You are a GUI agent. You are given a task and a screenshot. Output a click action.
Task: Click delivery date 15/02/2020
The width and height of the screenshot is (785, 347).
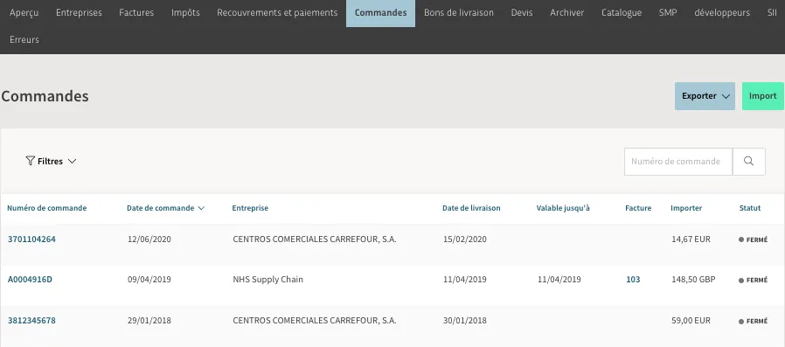click(464, 239)
